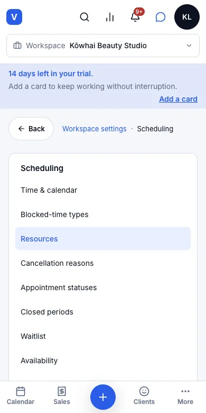Click the Back button

(x=31, y=129)
